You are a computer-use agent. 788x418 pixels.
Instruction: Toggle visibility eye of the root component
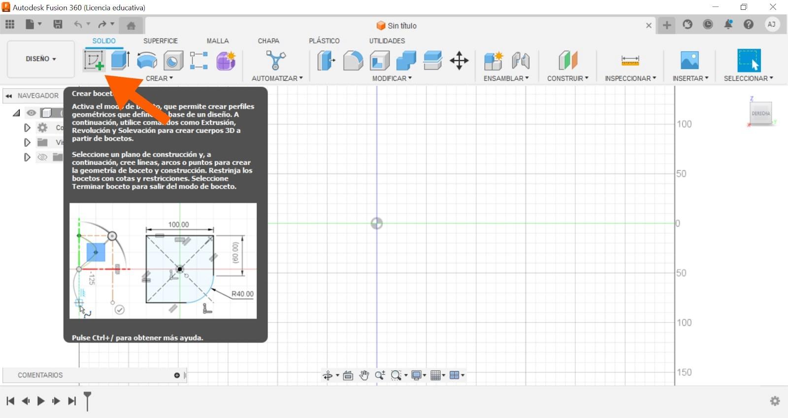[31, 113]
